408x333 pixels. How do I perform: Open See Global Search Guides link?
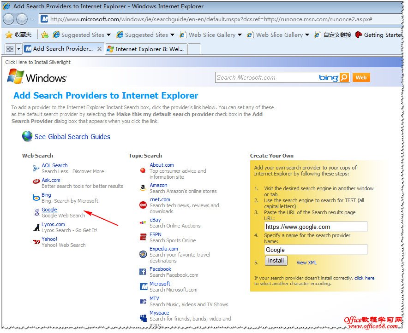click(x=72, y=137)
